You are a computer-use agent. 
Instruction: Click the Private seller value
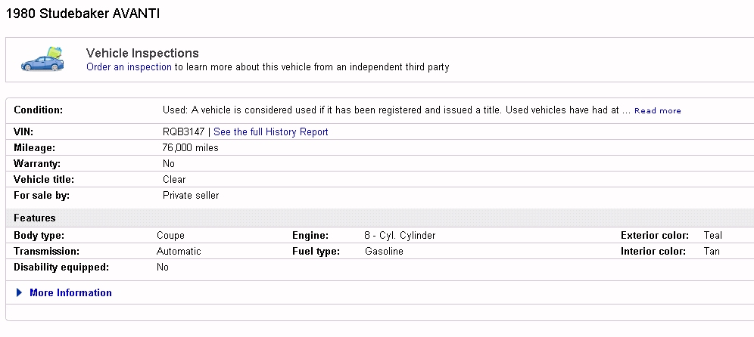[x=191, y=196]
